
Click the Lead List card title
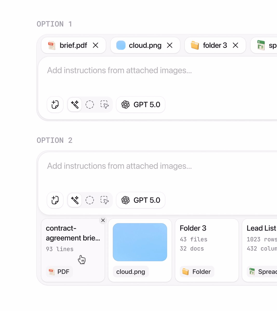point(261,228)
